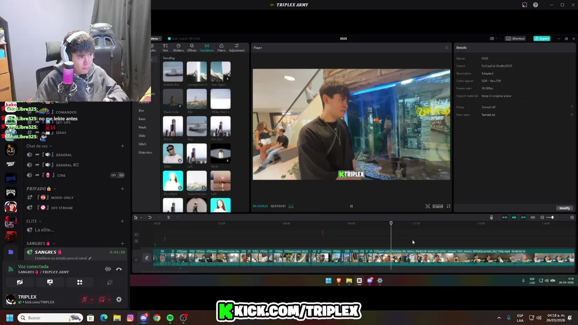Toggle preview axis in timeline

(532, 218)
